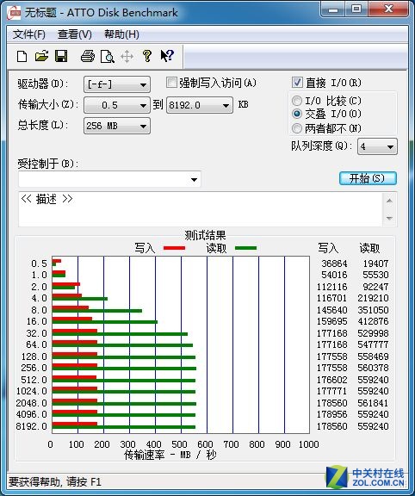Click status bar text 要获得帮助, 请按 F1
415x496 pixels.
tap(55, 481)
